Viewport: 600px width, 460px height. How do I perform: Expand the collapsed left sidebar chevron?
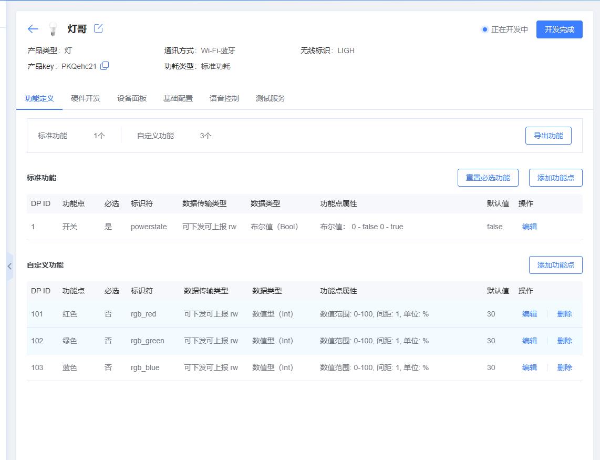coord(9,266)
